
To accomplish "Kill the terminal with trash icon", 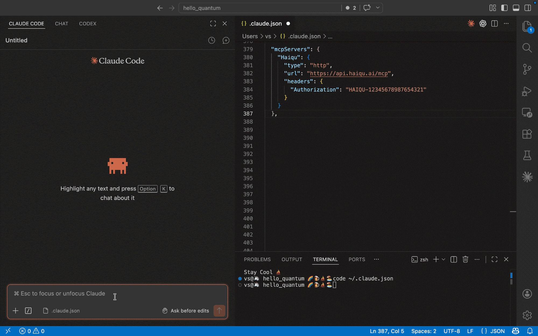I will tap(465, 259).
